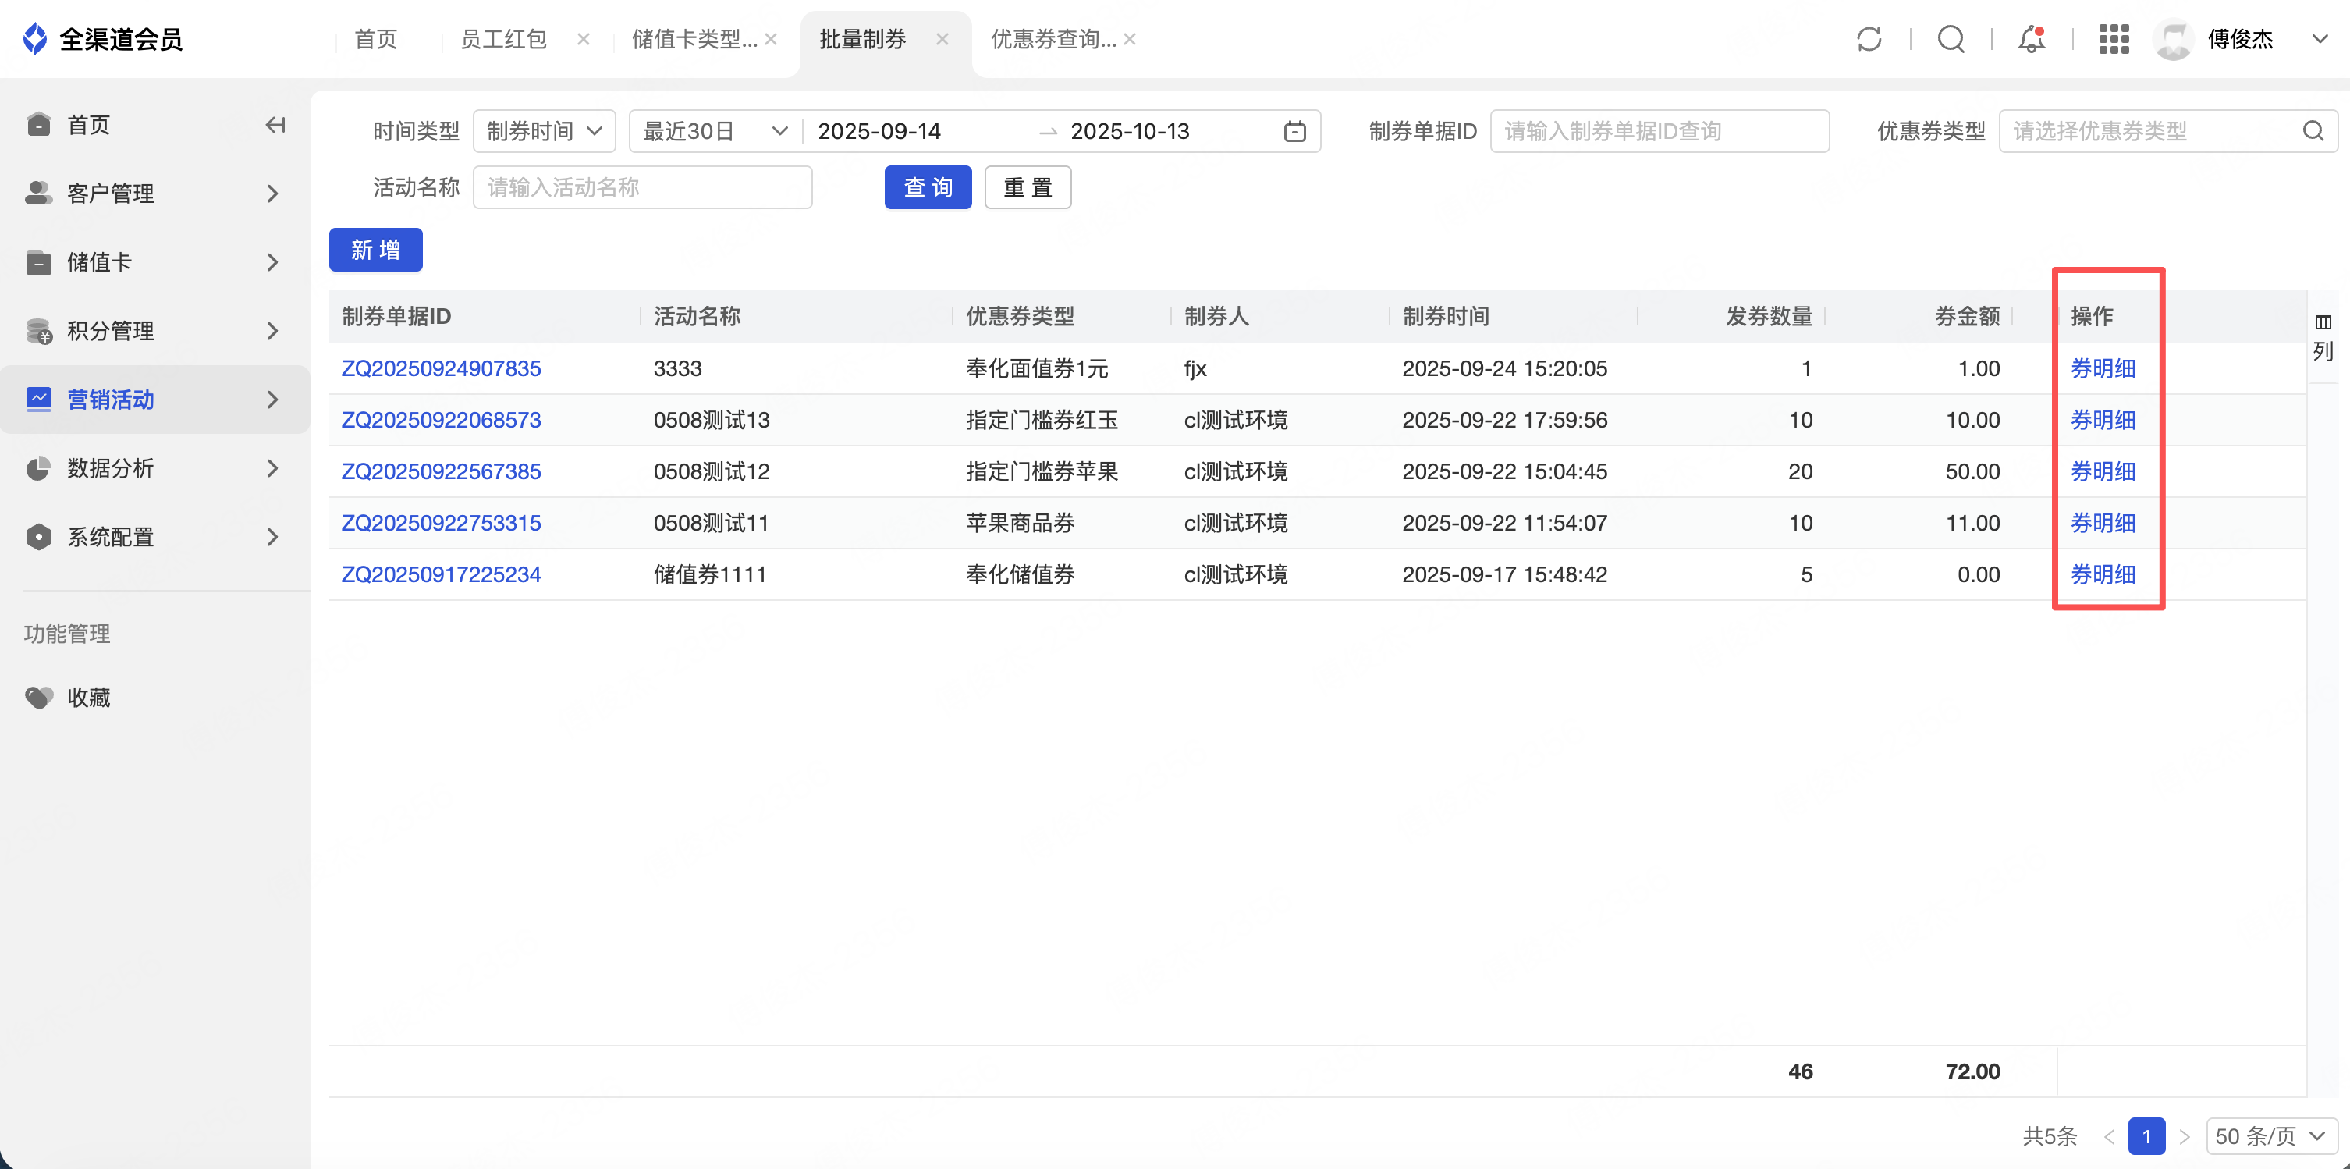
Task: Click the 新增 button
Action: (375, 250)
